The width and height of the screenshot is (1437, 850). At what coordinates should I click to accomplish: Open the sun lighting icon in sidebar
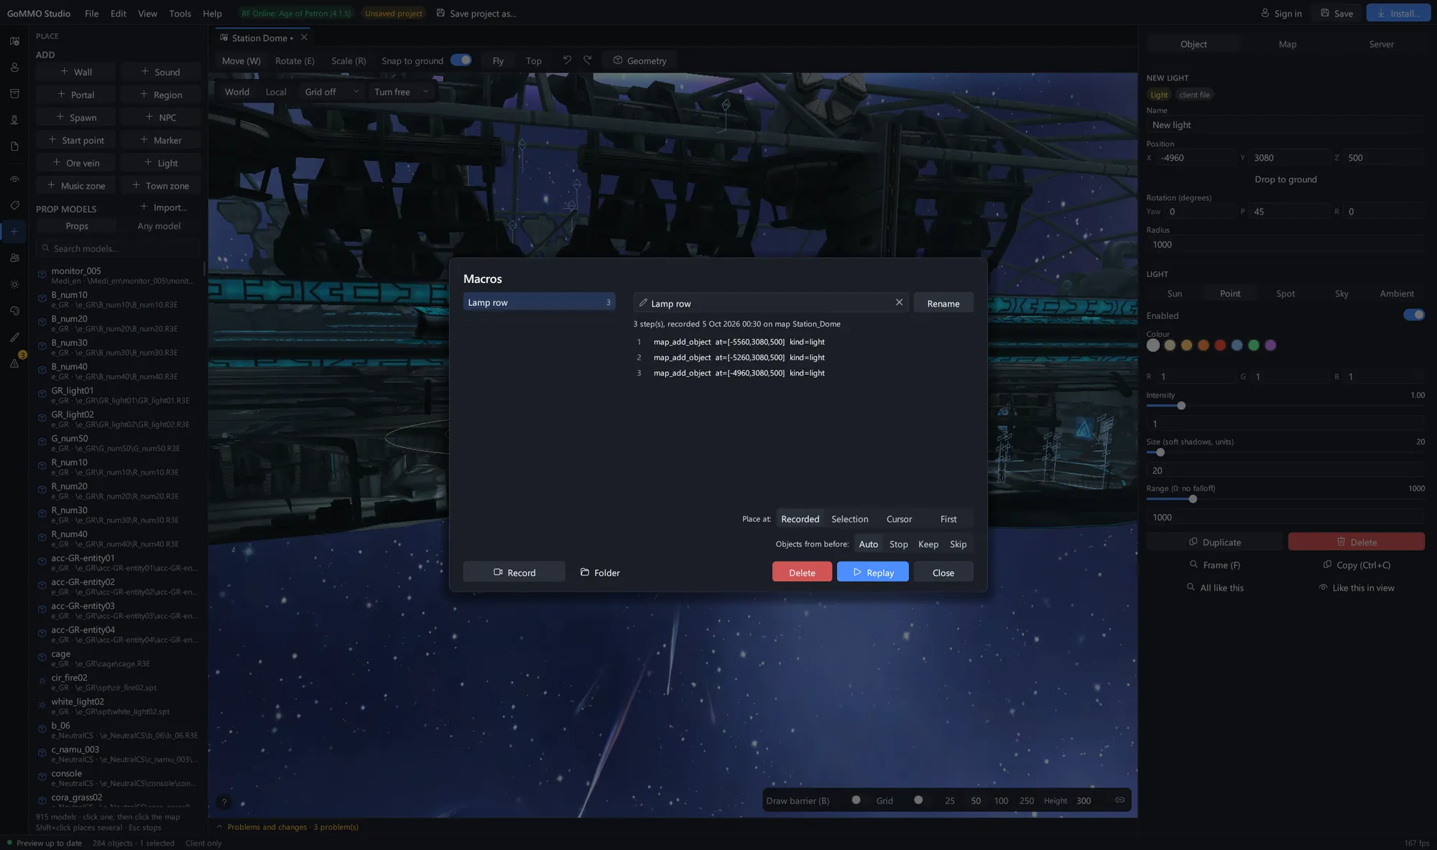click(14, 284)
